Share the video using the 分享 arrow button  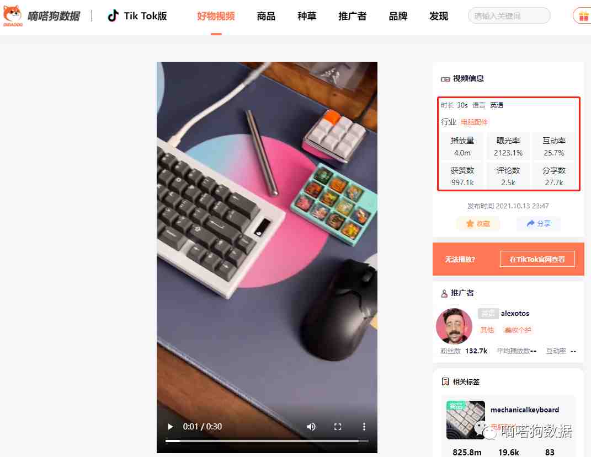tap(538, 224)
